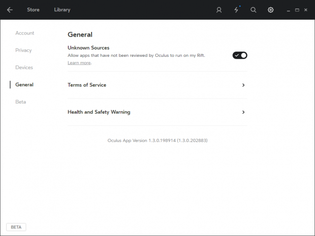Open the Learn more link

[79, 63]
